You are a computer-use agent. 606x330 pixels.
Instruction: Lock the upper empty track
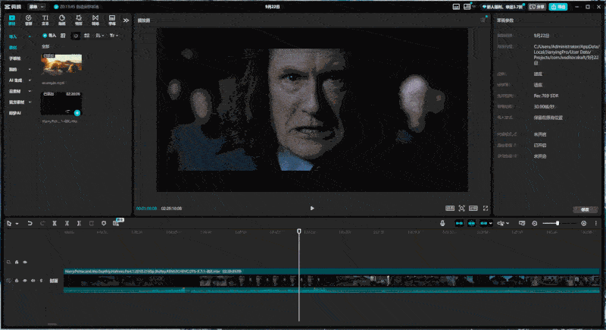point(17,262)
